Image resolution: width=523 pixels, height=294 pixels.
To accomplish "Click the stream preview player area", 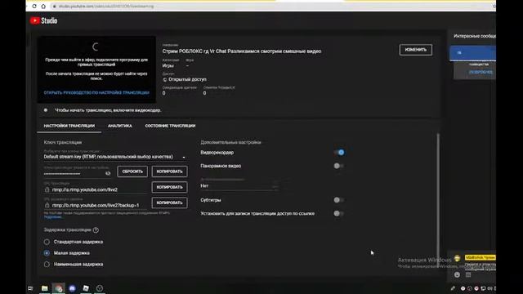I will [96, 69].
